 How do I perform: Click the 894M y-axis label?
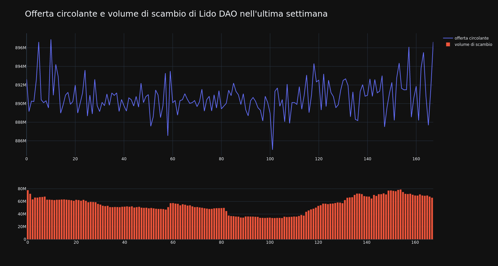21,66
